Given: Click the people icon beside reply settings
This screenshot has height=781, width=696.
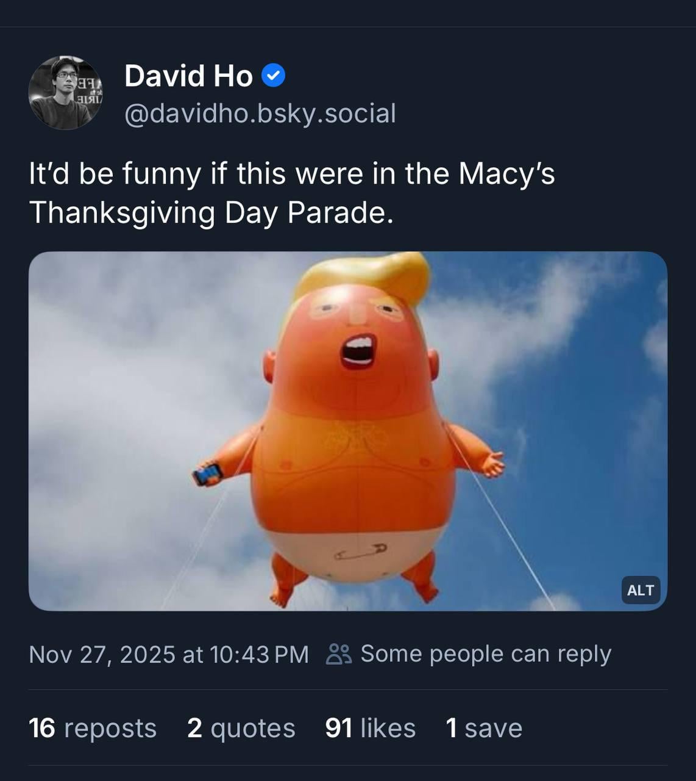Looking at the screenshot, I should (339, 654).
